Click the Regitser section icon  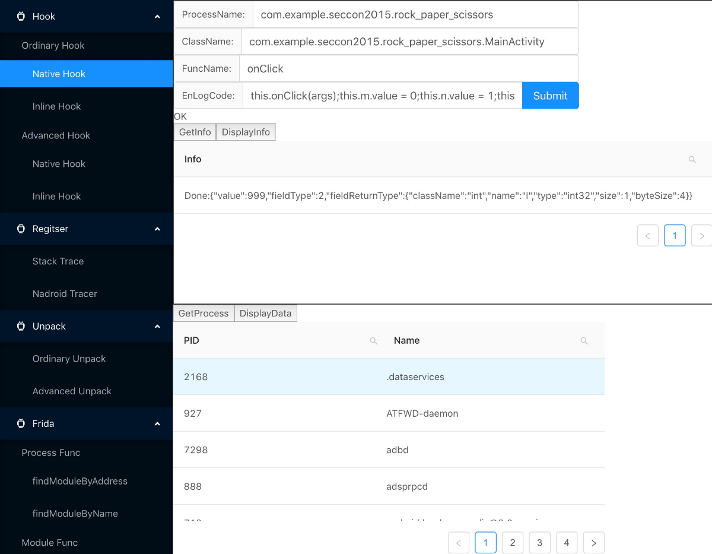[x=21, y=229]
